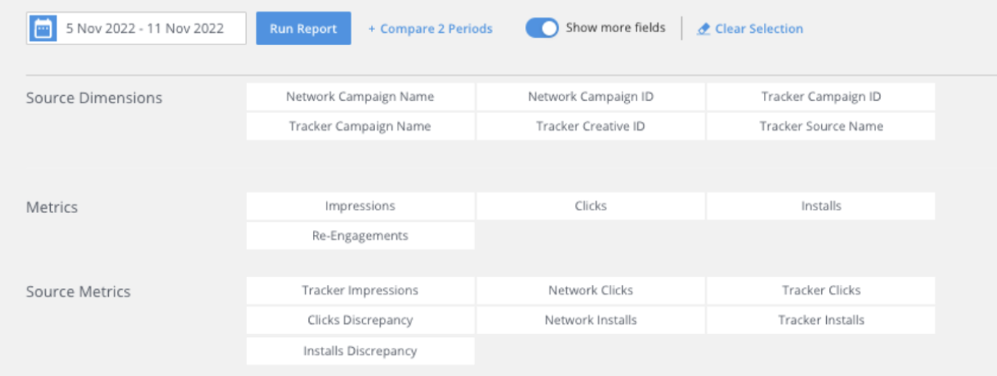
Task: Choose the Network Installs source metric
Action: [590, 320]
